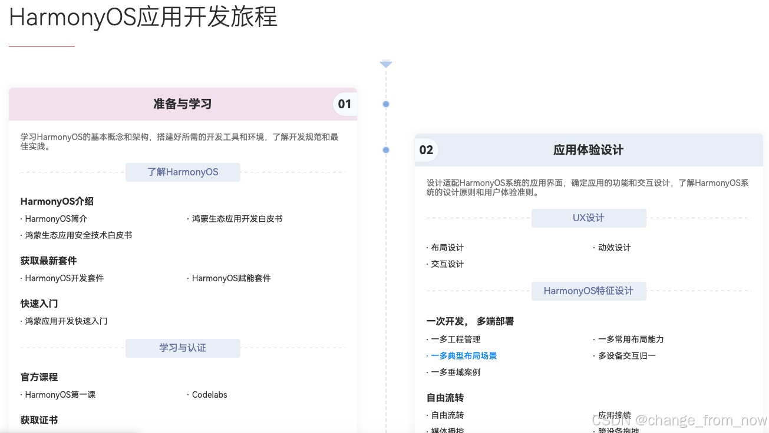Open highlighted 一多典型布局场景 link
This screenshot has height=433, width=769.
tap(464, 356)
